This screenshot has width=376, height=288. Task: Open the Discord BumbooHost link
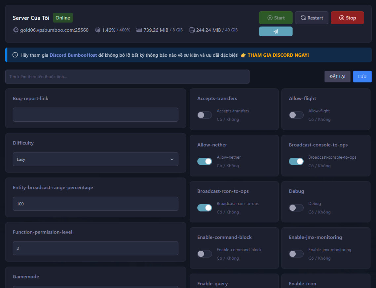coord(73,55)
